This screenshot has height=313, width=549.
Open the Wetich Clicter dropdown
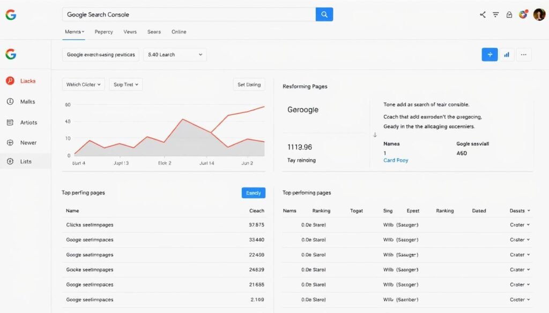(83, 84)
